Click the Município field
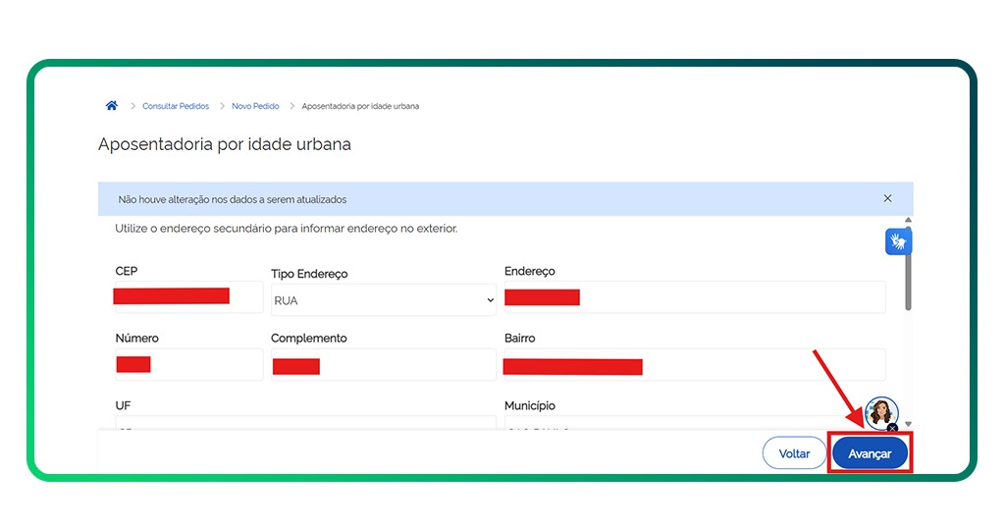This screenshot has width=1005, height=526. pyautogui.click(x=694, y=426)
